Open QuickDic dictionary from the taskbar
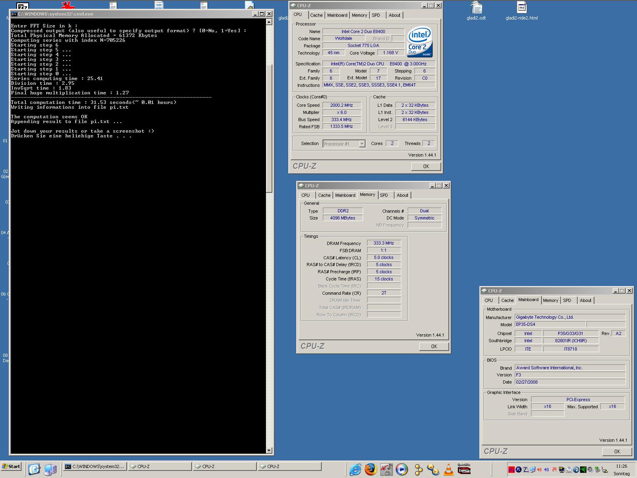The width and height of the screenshot is (637, 478). click(464, 469)
